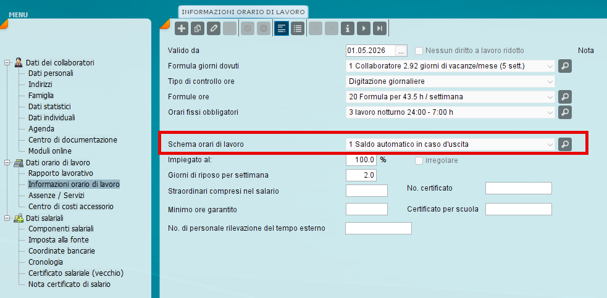The image size is (607, 298).
Task: Open Imposta alla fonte tree item
Action: click(x=59, y=240)
